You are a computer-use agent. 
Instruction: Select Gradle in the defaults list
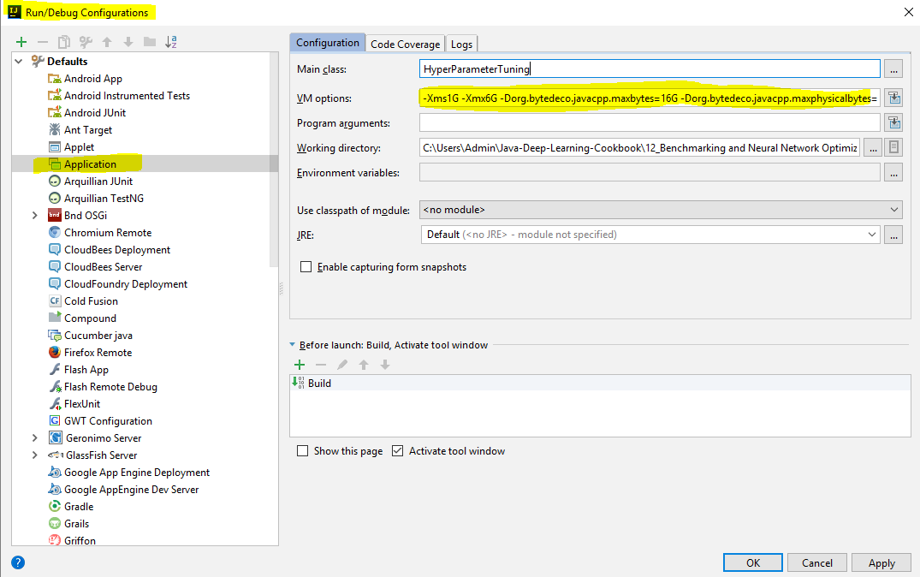tap(79, 507)
